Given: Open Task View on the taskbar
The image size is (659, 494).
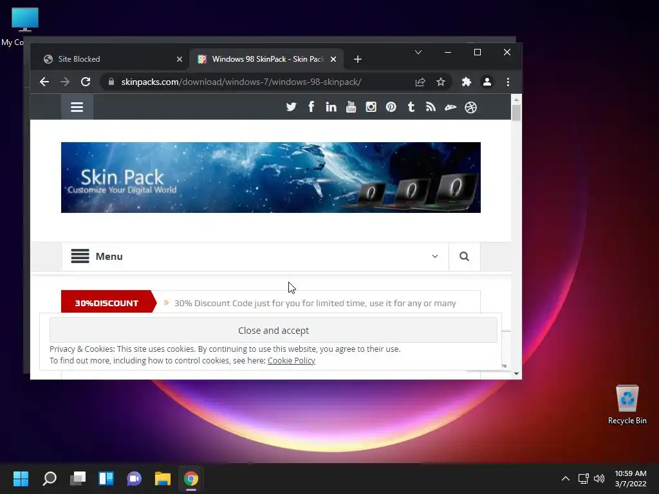Looking at the screenshot, I should tap(78, 479).
